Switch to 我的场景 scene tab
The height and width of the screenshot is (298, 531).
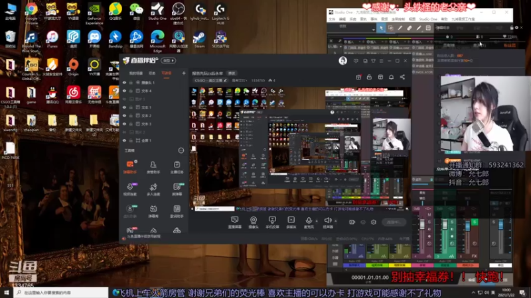click(136, 74)
